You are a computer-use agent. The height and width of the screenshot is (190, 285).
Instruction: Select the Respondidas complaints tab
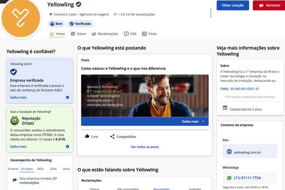[x=161, y=189]
